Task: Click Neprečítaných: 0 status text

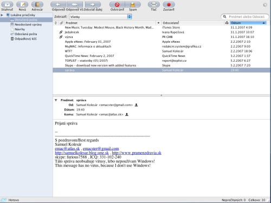Action: [x=234, y=200]
